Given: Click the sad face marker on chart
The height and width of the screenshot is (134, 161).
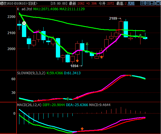Looking at the screenshot, I should [24, 23].
